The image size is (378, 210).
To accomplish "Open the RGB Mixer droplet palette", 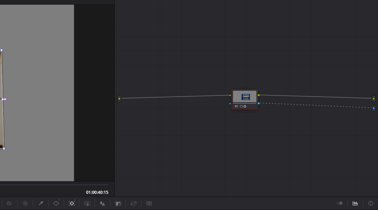I will pyautogui.click(x=9, y=203).
